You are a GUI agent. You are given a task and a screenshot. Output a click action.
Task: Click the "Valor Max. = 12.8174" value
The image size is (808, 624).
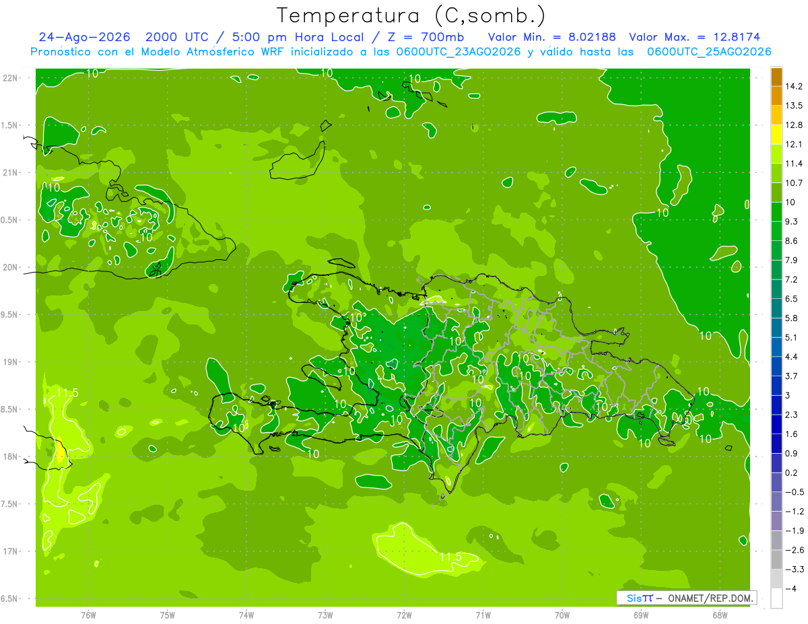694,37
